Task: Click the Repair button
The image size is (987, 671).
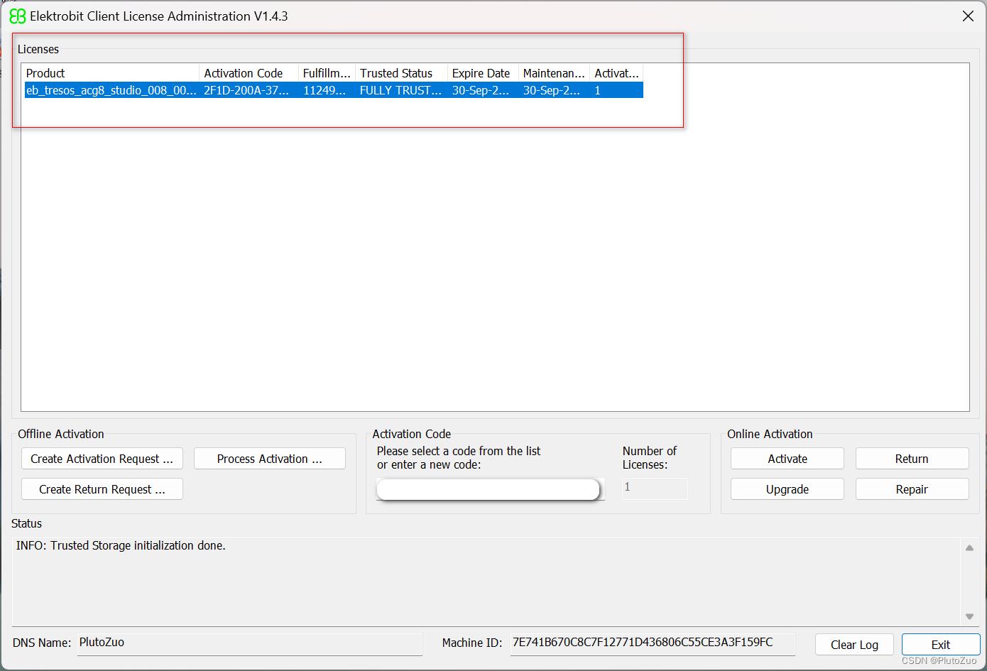Action: [912, 489]
